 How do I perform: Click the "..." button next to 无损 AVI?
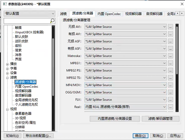[x=170, y=27]
